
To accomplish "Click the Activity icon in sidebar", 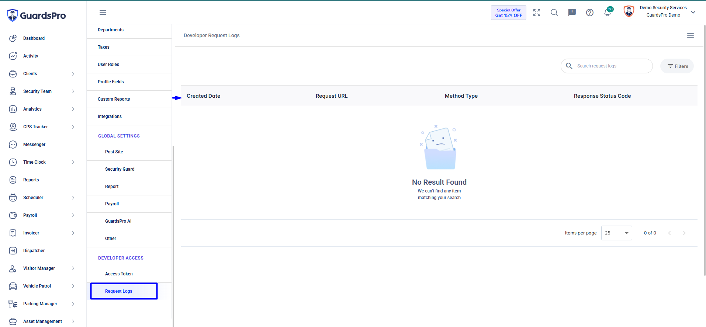I will pyautogui.click(x=13, y=56).
